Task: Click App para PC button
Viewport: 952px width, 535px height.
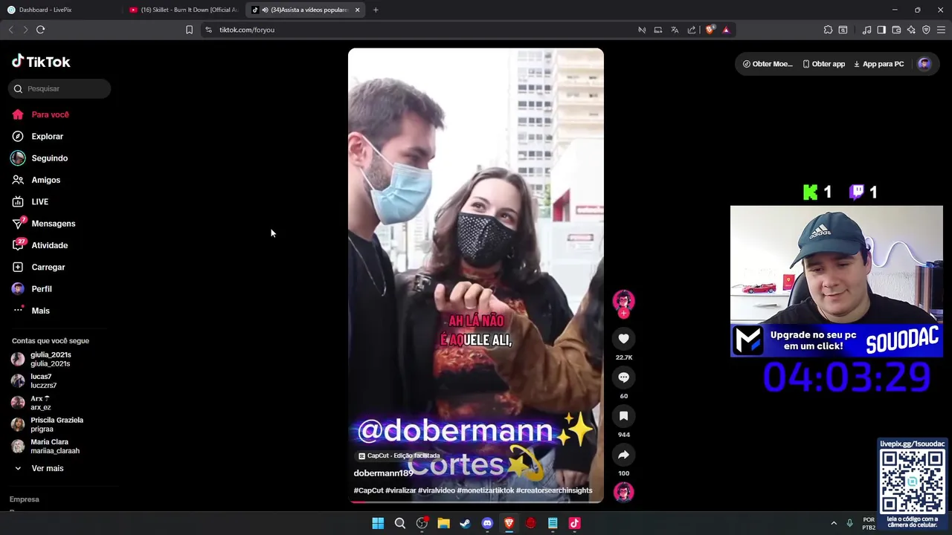Action: tap(879, 64)
